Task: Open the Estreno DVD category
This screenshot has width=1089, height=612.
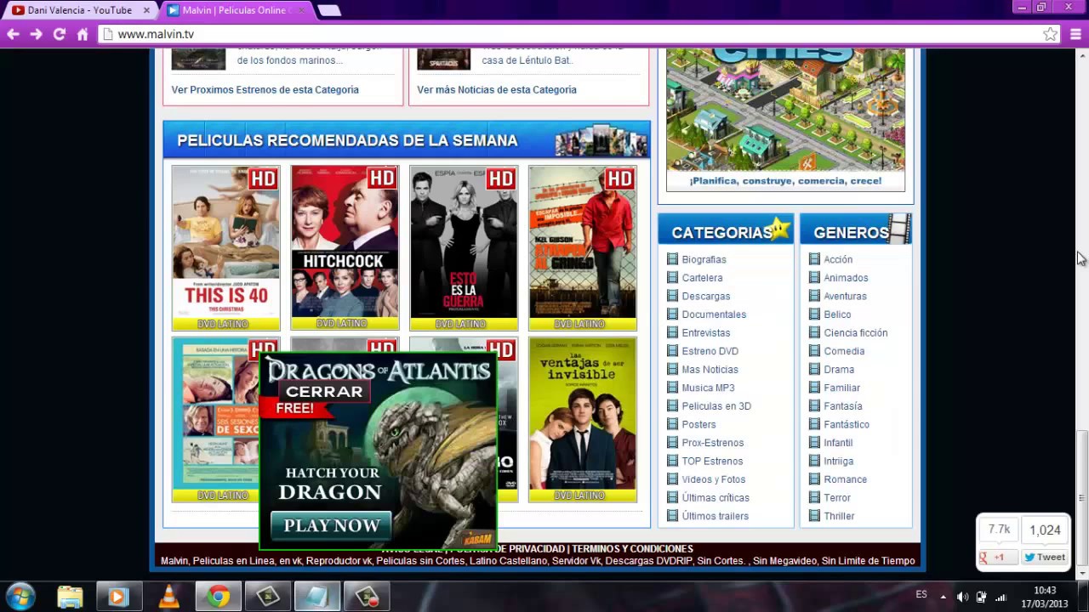Action: (x=710, y=351)
